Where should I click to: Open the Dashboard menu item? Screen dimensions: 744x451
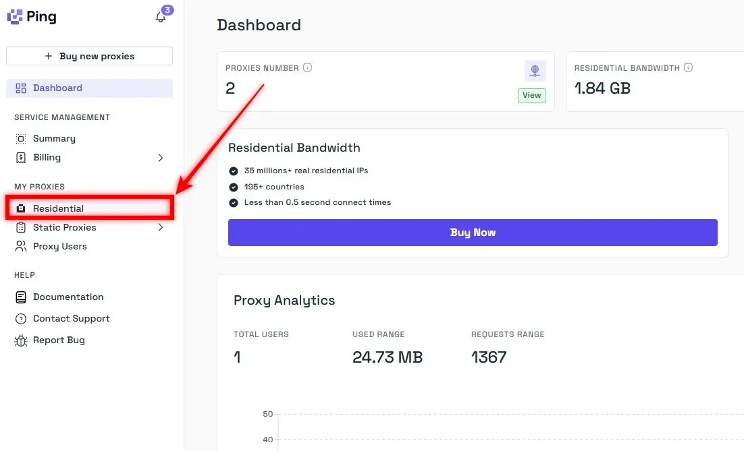[57, 88]
